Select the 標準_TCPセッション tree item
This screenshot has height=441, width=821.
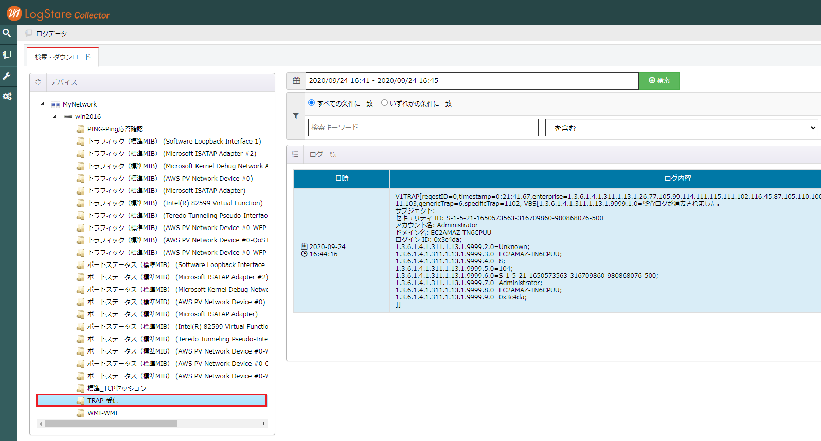coord(117,388)
